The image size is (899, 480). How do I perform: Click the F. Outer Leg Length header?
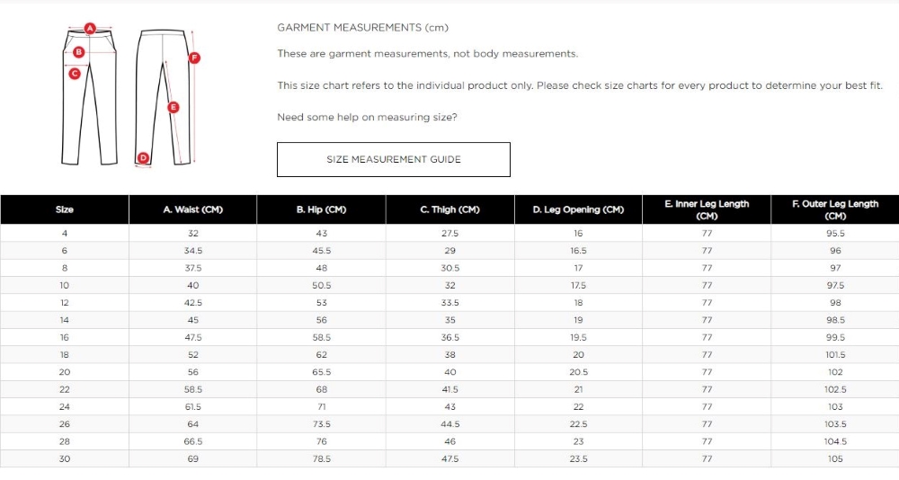pyautogui.click(x=835, y=209)
